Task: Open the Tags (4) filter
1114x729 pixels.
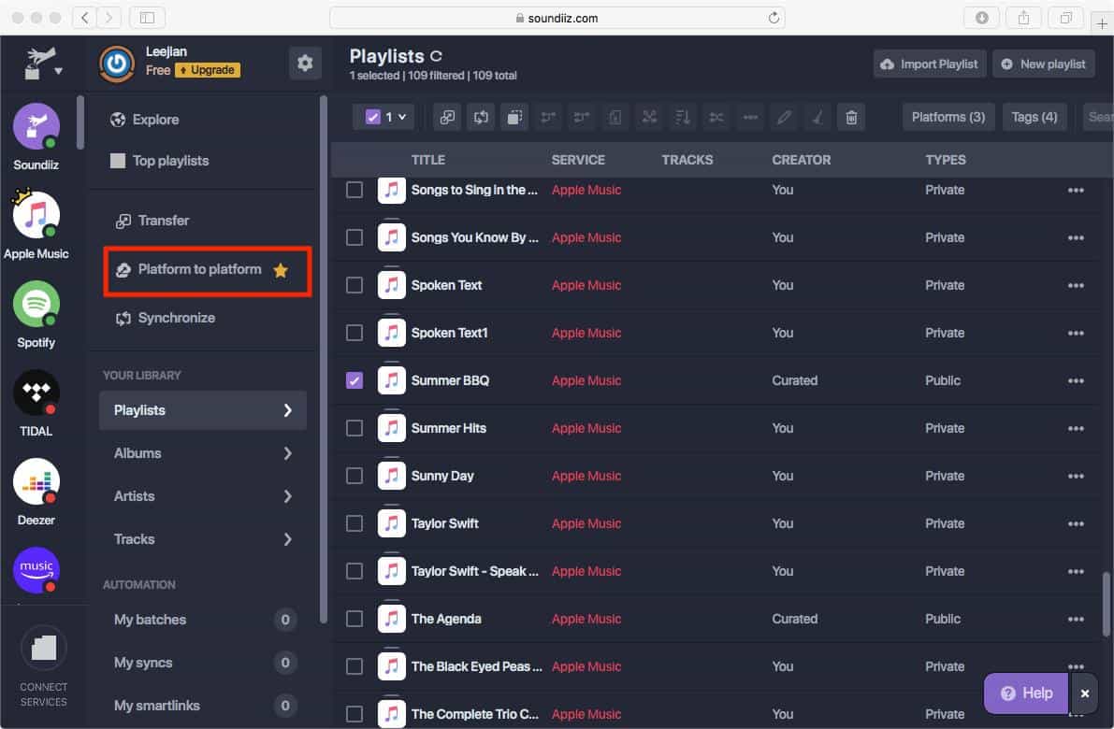Action: pos(1034,117)
